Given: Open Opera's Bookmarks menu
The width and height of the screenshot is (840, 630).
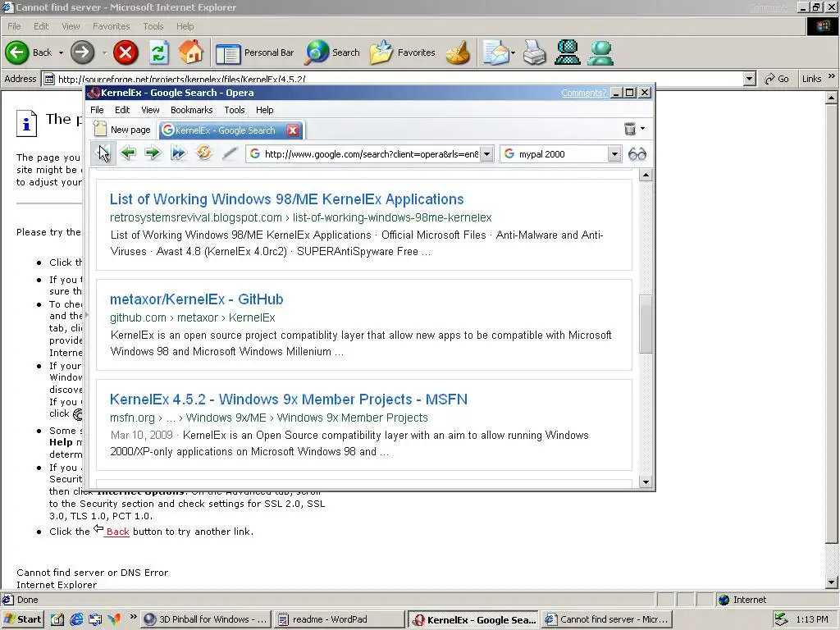Looking at the screenshot, I should click(x=191, y=110).
